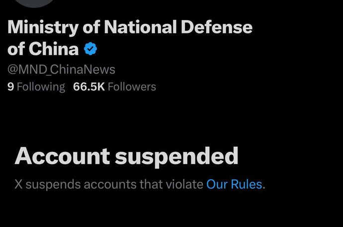Click the word Following

coord(41,87)
